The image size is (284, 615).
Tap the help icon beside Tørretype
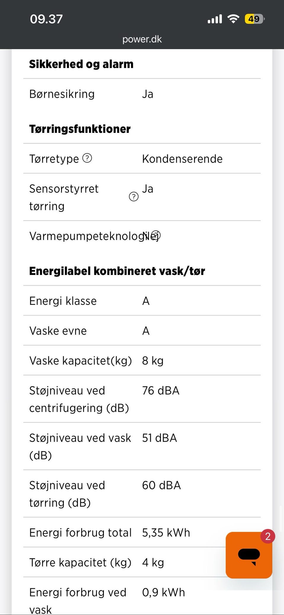87,158
